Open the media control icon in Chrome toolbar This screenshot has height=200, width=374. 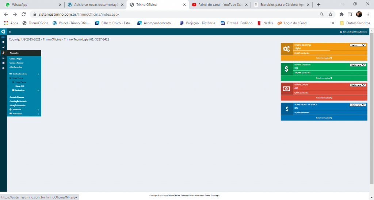[350, 14]
